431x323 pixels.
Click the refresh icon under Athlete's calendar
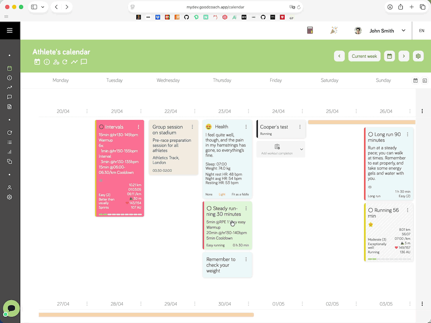[65, 62]
